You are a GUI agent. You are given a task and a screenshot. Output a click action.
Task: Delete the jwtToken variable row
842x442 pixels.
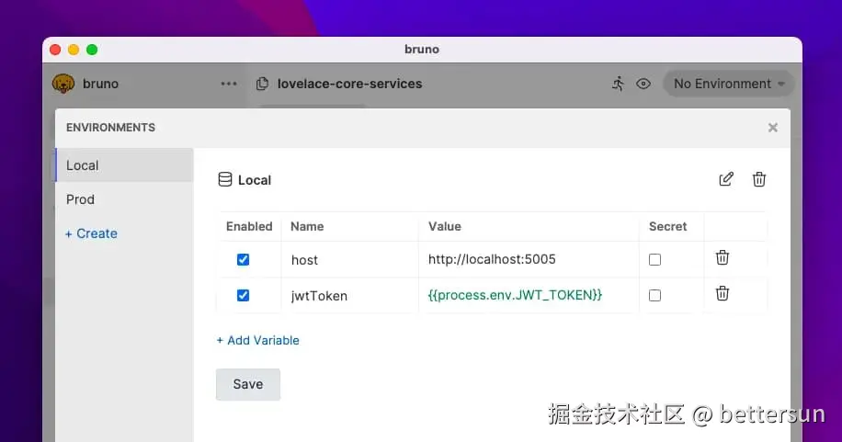(723, 293)
